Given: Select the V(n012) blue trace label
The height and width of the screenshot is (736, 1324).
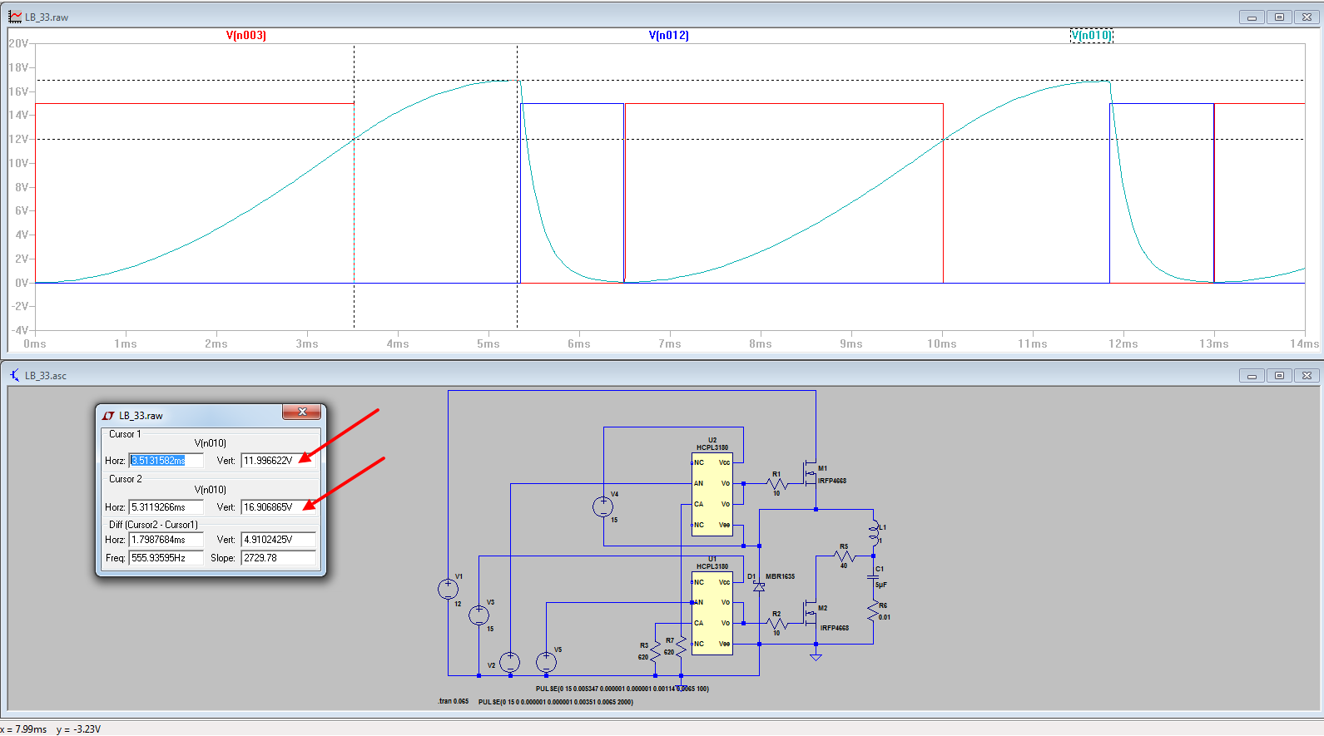Looking at the screenshot, I should coord(668,35).
